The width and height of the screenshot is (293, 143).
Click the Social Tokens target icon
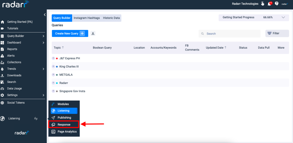[x=2, y=103]
